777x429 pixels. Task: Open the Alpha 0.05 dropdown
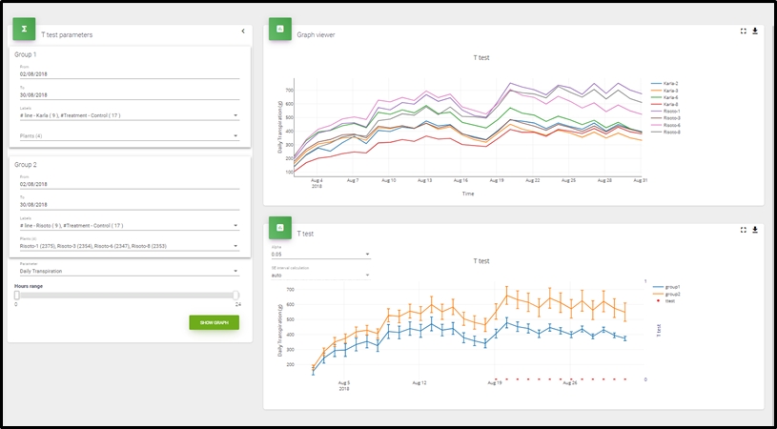click(320, 255)
